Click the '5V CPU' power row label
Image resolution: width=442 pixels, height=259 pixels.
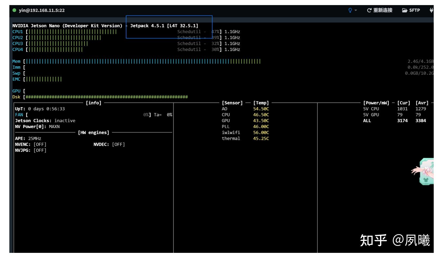(371, 109)
